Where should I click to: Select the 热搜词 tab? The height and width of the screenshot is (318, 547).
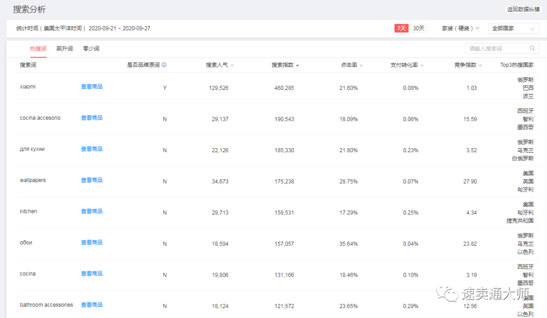(x=37, y=48)
